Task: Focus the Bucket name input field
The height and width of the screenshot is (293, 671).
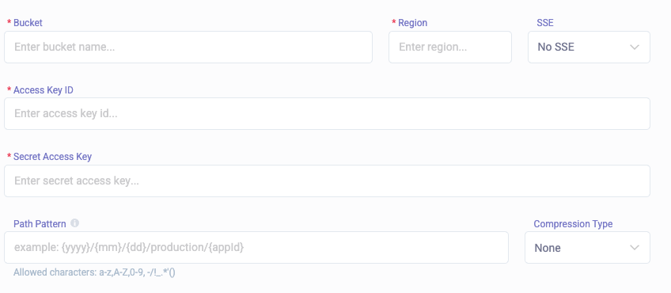Action: pyautogui.click(x=188, y=48)
